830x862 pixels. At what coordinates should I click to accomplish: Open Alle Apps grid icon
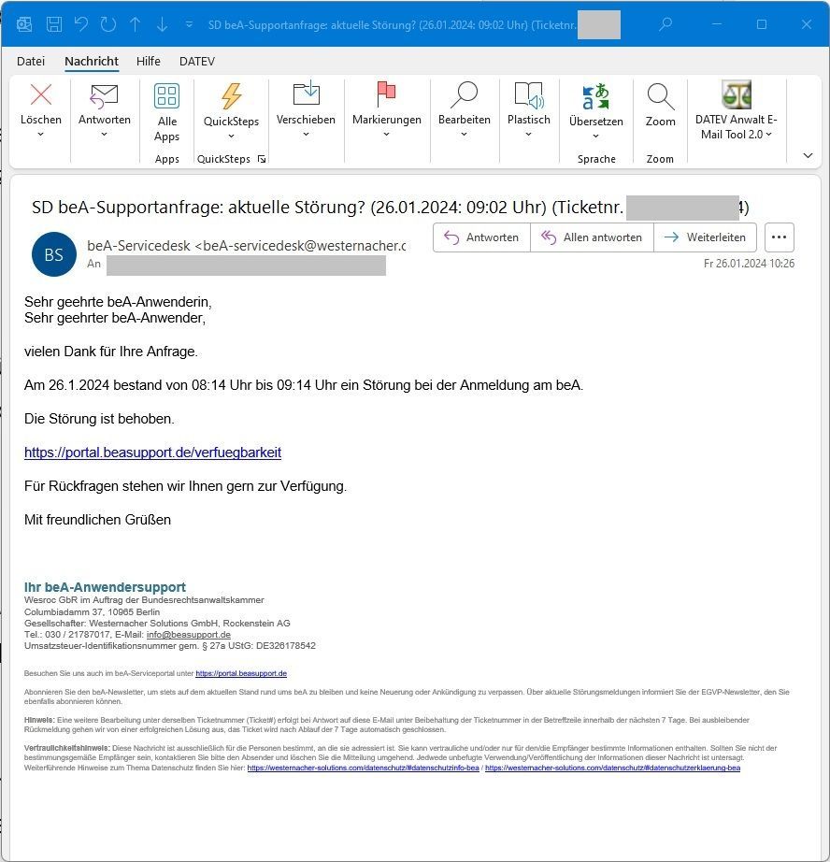pos(166,95)
